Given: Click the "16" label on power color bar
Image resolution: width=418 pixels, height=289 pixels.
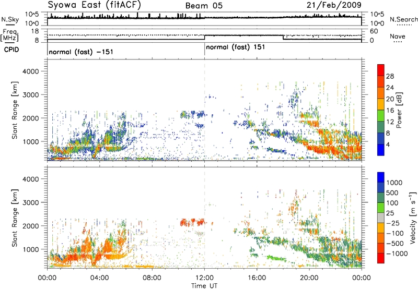Looking at the screenshot, I should click(390, 111).
